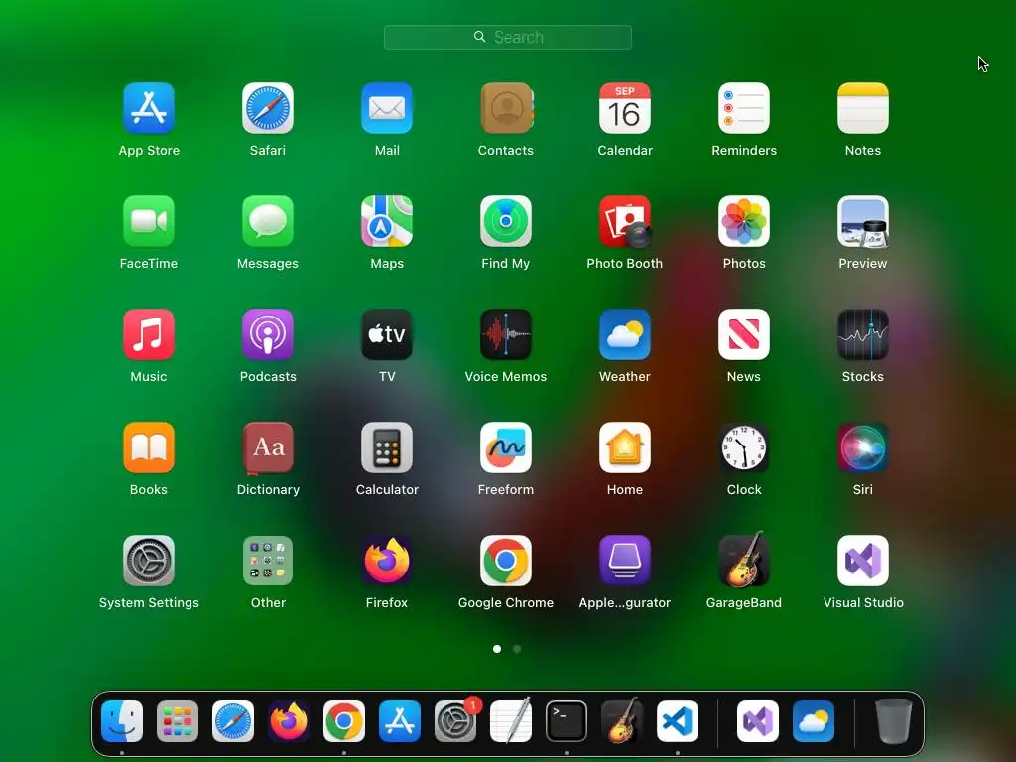Open the Home app
The image size is (1016, 762).
pyautogui.click(x=625, y=447)
